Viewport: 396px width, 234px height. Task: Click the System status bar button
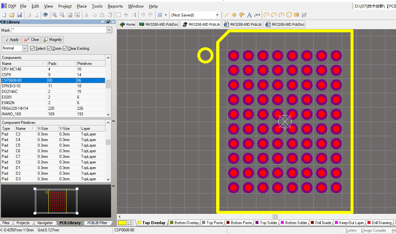pyautogui.click(x=351, y=230)
